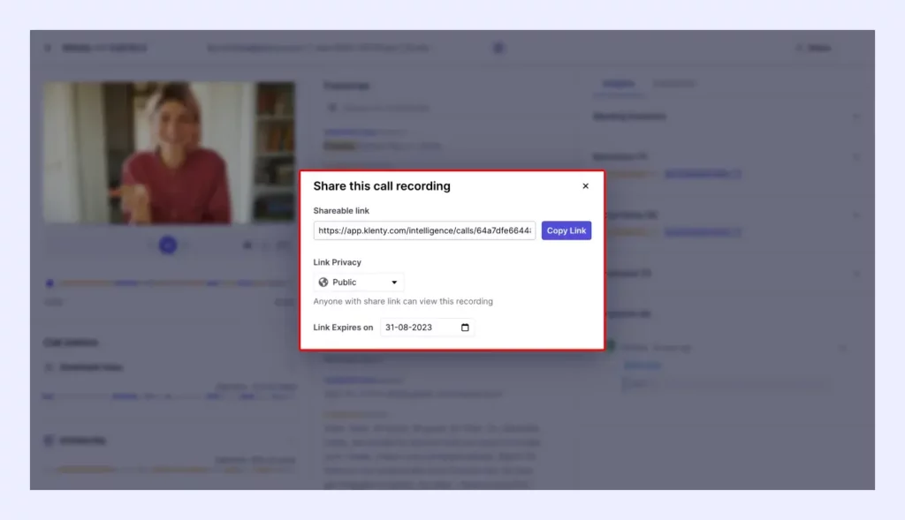Click the Share button at the top right
Screen dimensions: 905x520
812,48
